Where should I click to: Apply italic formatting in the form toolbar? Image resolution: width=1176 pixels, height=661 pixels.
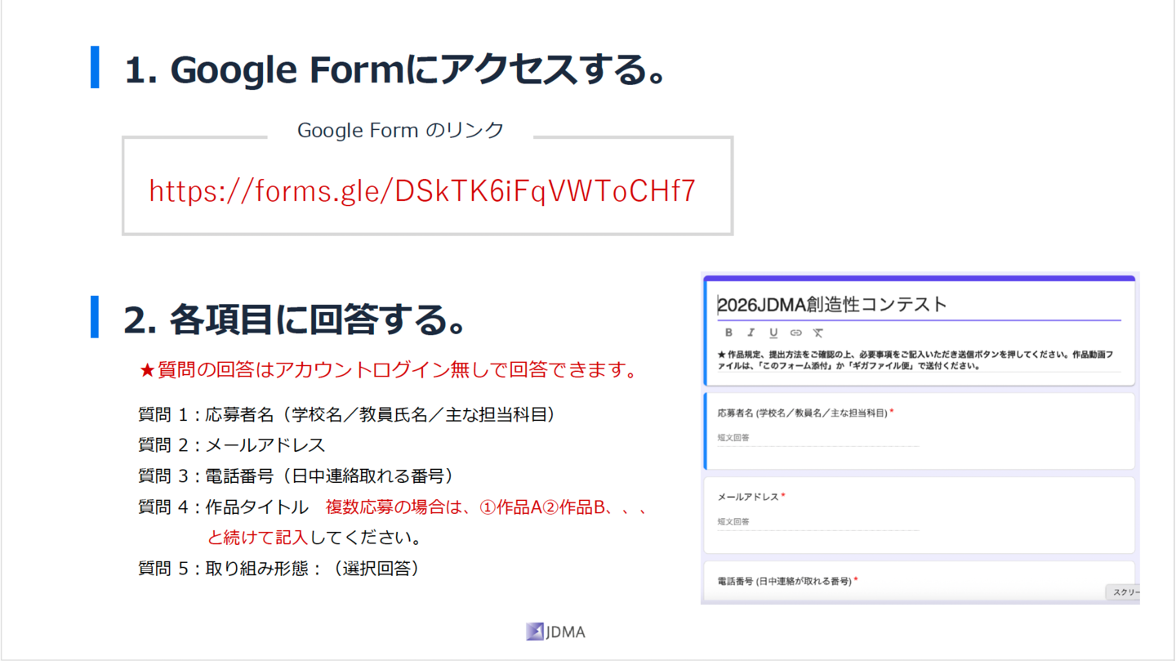751,333
